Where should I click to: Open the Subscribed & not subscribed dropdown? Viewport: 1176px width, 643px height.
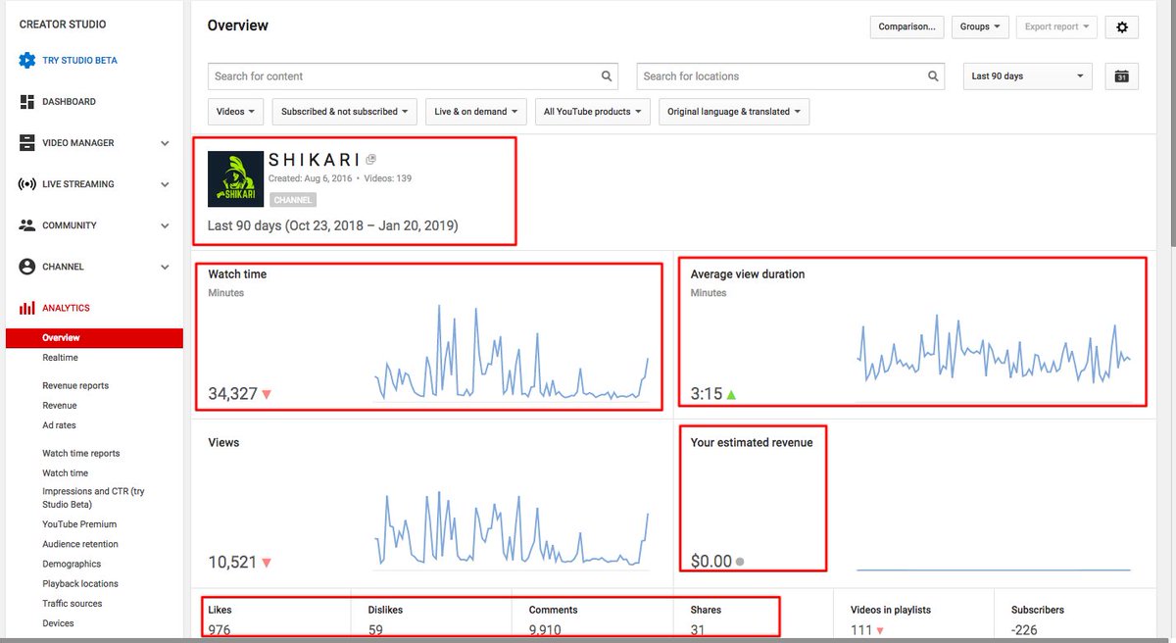(x=345, y=112)
